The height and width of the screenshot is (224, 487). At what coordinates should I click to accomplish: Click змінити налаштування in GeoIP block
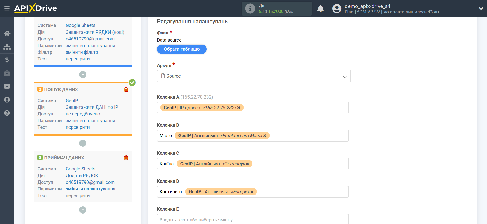coord(90,121)
